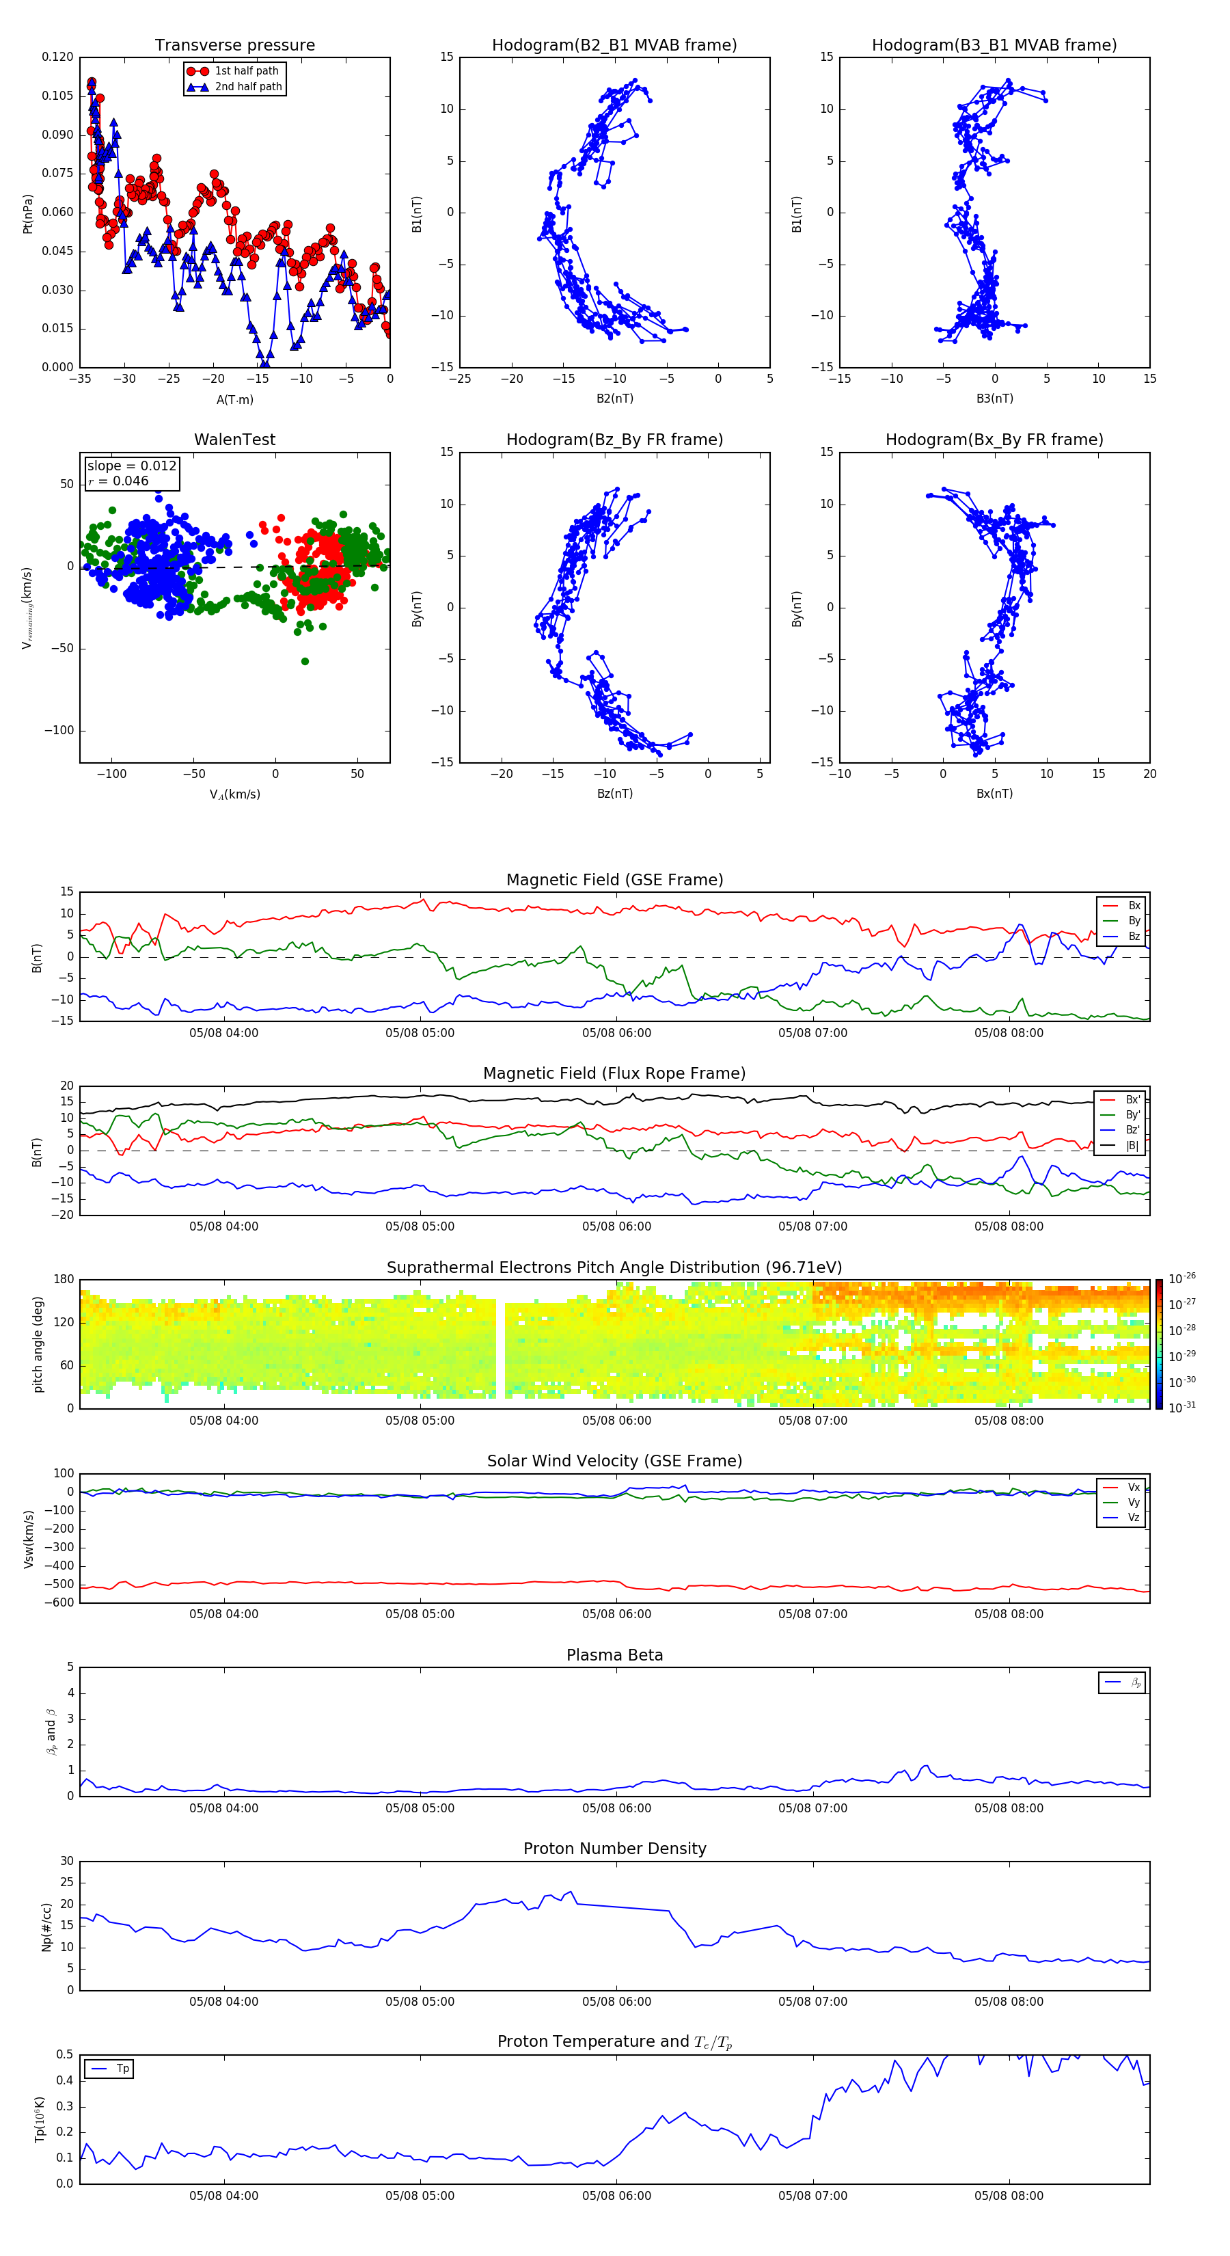
Task: Click the "Np(#/cc)" axis label
Action: click(46, 1926)
